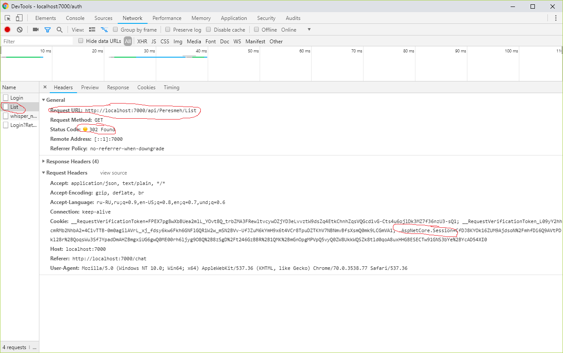
Task: Show the Headers detail tab
Action: click(63, 87)
